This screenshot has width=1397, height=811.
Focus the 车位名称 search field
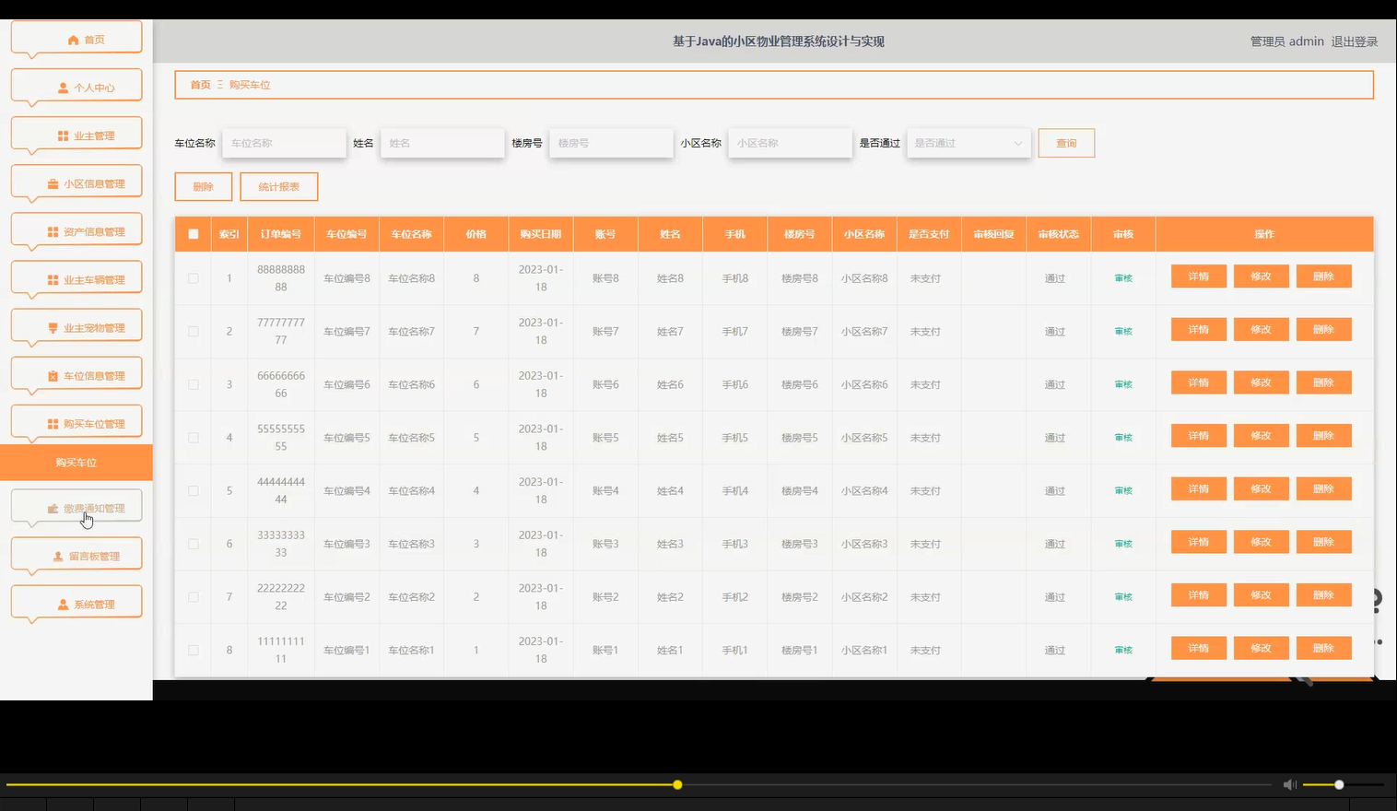pyautogui.click(x=285, y=143)
